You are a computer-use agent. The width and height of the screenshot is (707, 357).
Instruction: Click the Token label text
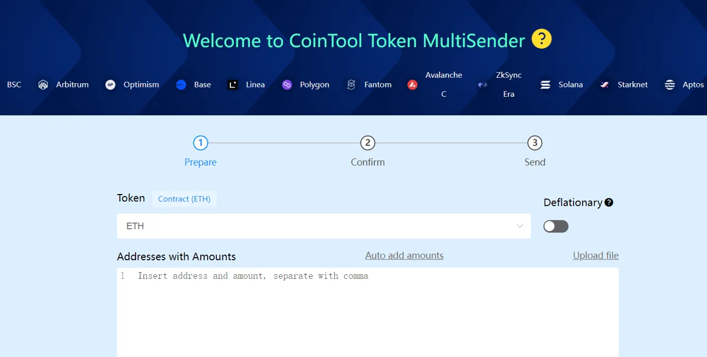pyautogui.click(x=131, y=198)
